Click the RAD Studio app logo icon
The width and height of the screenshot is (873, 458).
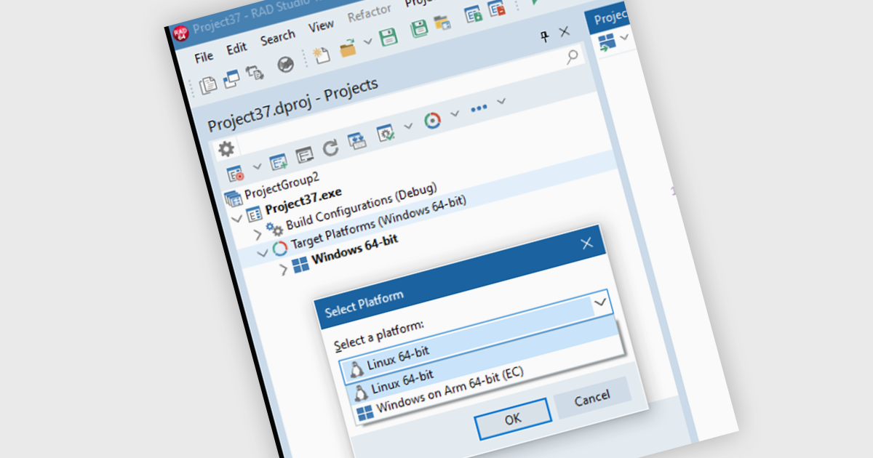(x=180, y=33)
